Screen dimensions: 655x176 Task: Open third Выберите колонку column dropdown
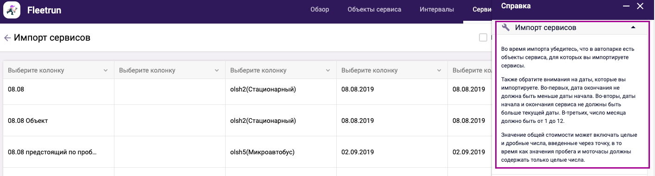click(281, 70)
